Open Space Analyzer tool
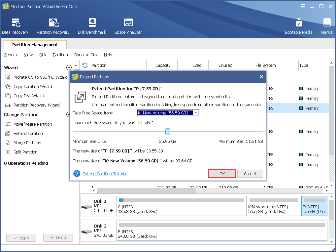The image size is (336, 252). pyautogui.click(x=128, y=26)
